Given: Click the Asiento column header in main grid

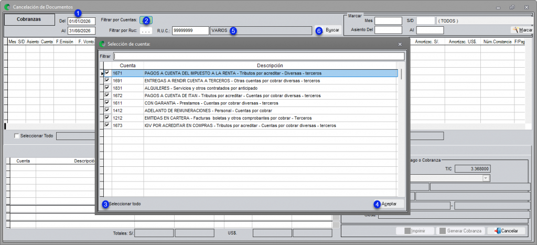Looking at the screenshot, I should 33,42.
